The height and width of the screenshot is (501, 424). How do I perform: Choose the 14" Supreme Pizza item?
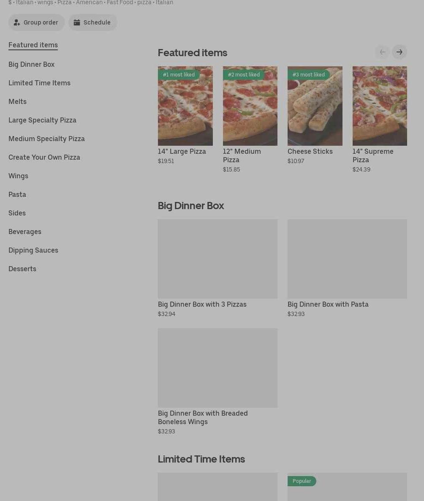click(x=380, y=106)
